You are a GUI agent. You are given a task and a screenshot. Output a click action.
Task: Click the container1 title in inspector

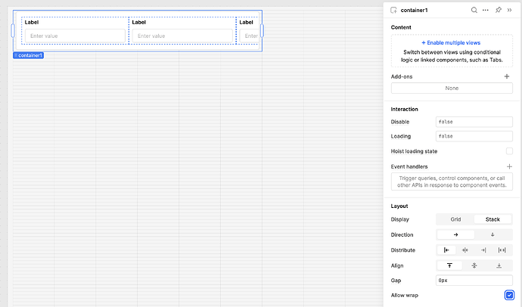pos(414,10)
